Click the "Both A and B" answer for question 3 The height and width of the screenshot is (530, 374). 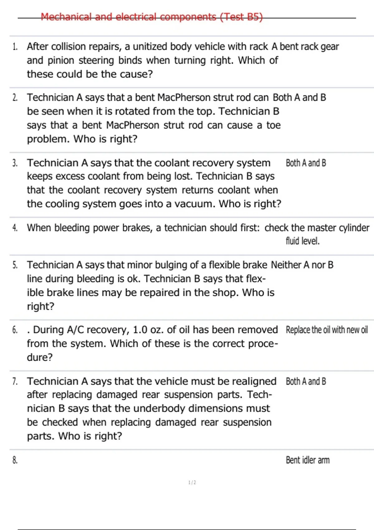click(306, 163)
